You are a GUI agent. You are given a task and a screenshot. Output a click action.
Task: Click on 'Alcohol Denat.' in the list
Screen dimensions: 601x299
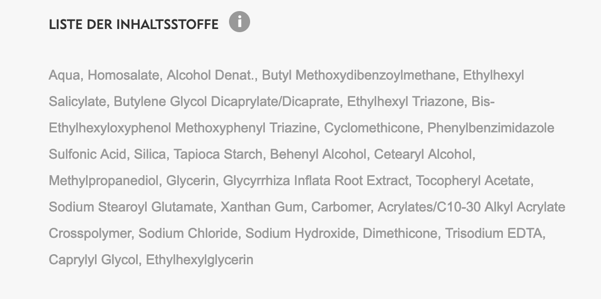[x=211, y=75]
